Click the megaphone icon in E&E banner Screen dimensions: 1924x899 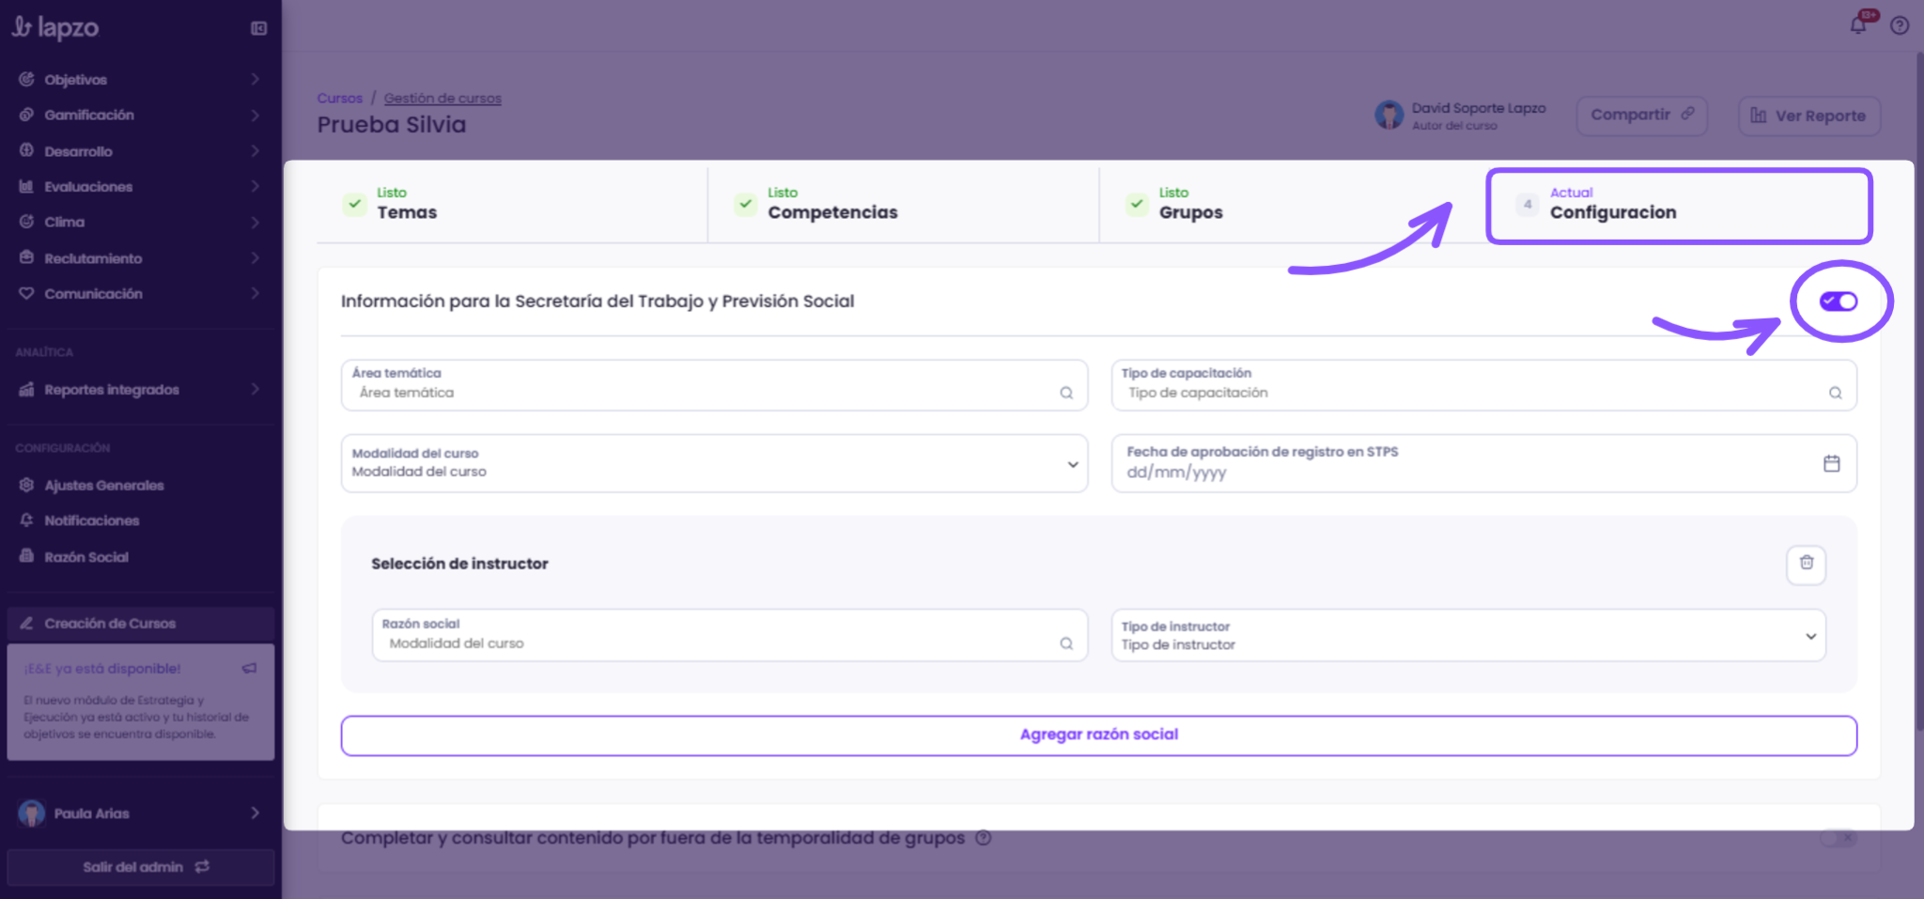click(x=249, y=668)
